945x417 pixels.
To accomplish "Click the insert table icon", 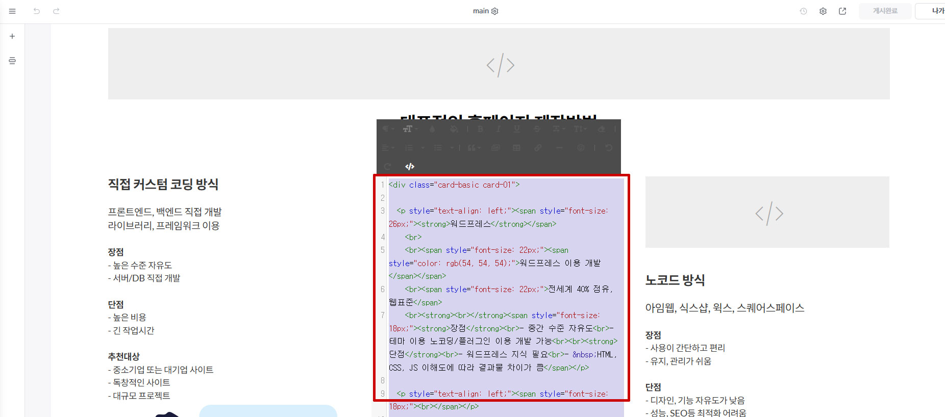I will click(516, 148).
